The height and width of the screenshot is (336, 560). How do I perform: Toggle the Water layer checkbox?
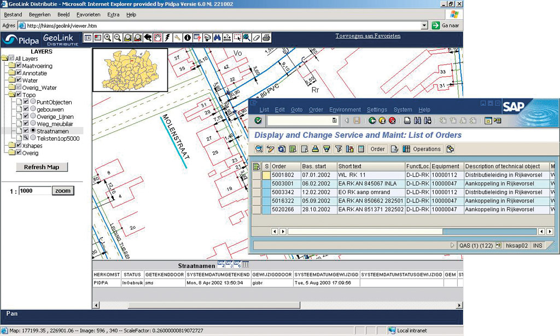(18, 80)
